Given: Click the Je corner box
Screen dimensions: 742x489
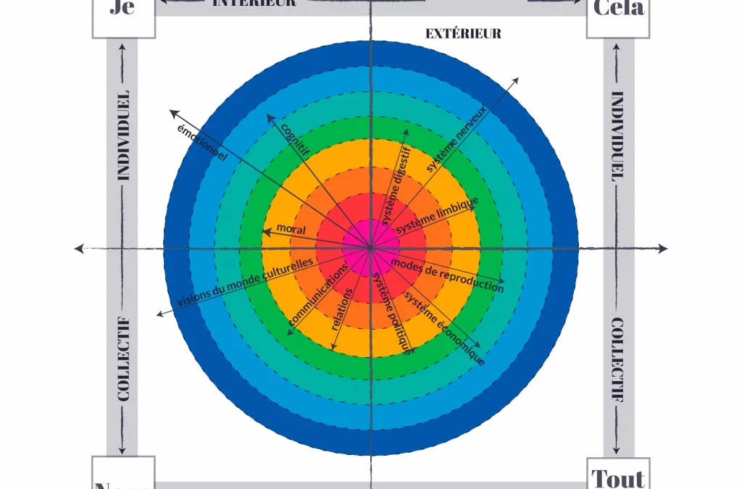Looking at the screenshot, I should (124, 13).
